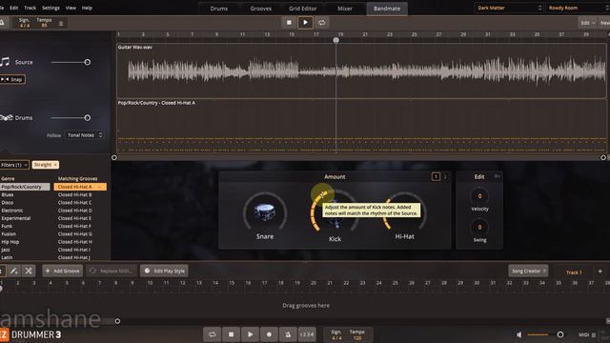Click the Bandmate play button
610x343 pixels.
pos(305,23)
